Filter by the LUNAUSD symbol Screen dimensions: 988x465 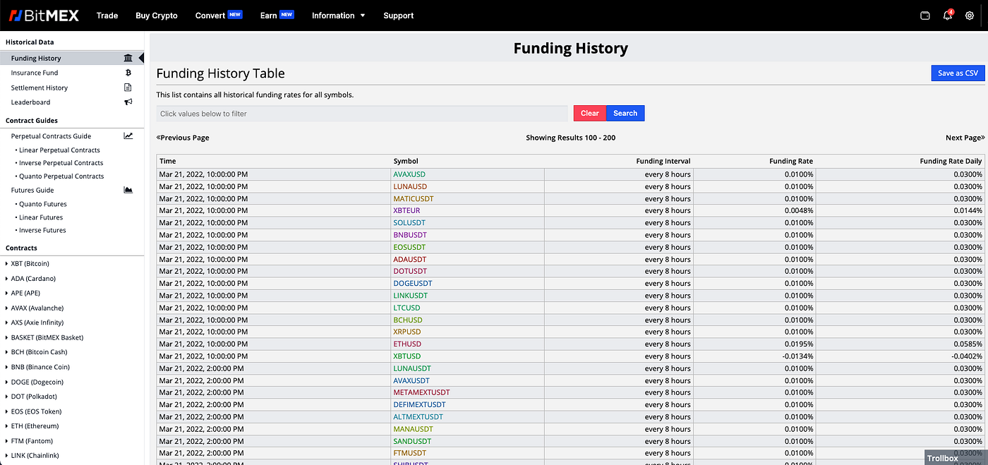410,186
